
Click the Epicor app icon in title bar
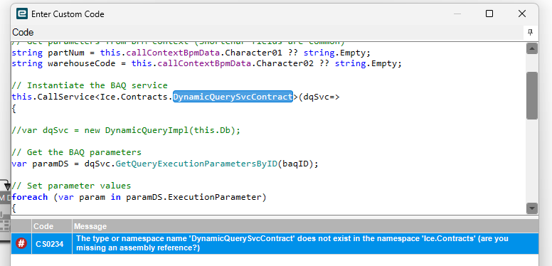[x=22, y=14]
